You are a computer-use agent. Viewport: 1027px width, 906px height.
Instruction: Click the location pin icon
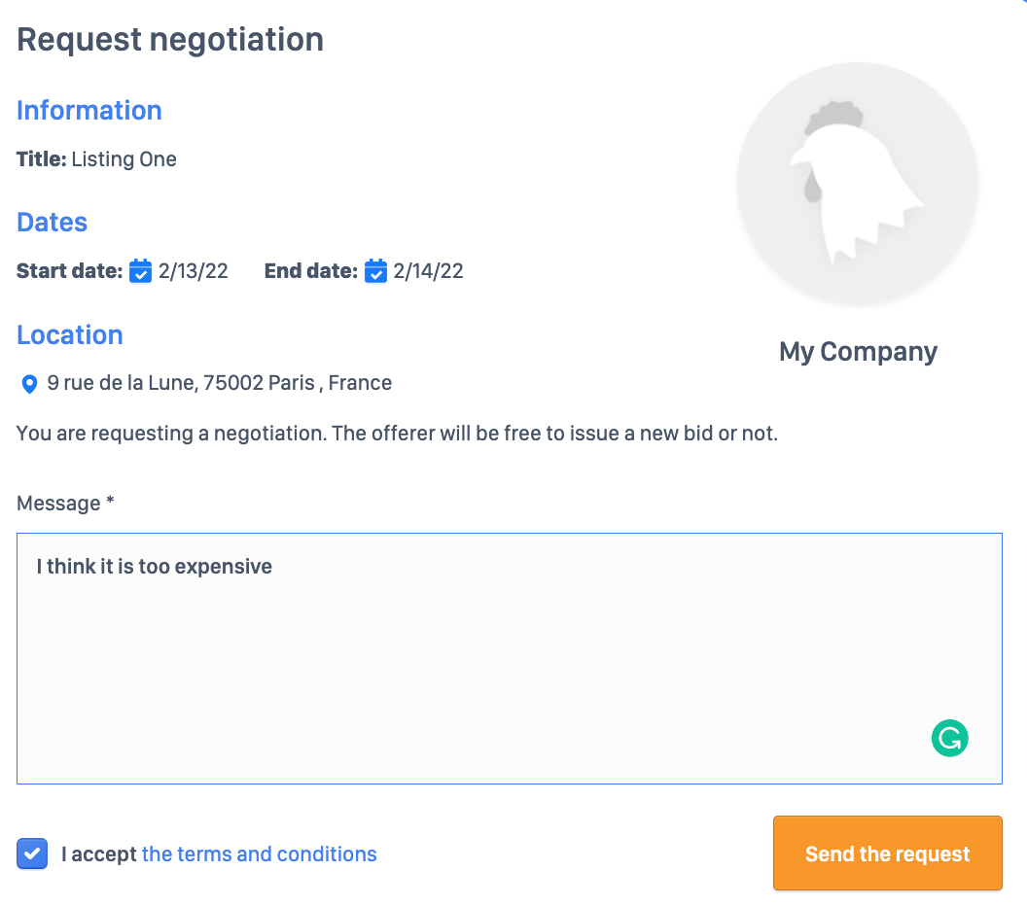pyautogui.click(x=29, y=384)
